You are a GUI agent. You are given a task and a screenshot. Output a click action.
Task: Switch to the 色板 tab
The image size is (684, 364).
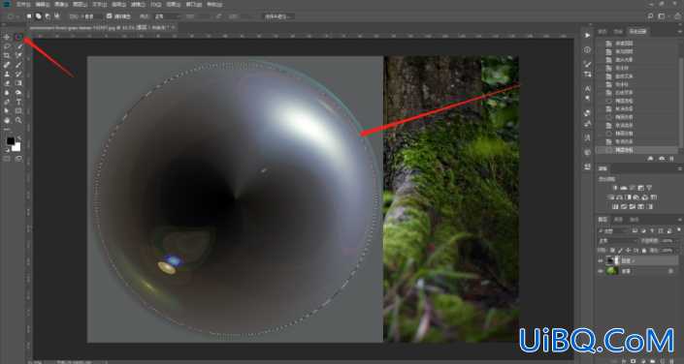click(x=618, y=31)
